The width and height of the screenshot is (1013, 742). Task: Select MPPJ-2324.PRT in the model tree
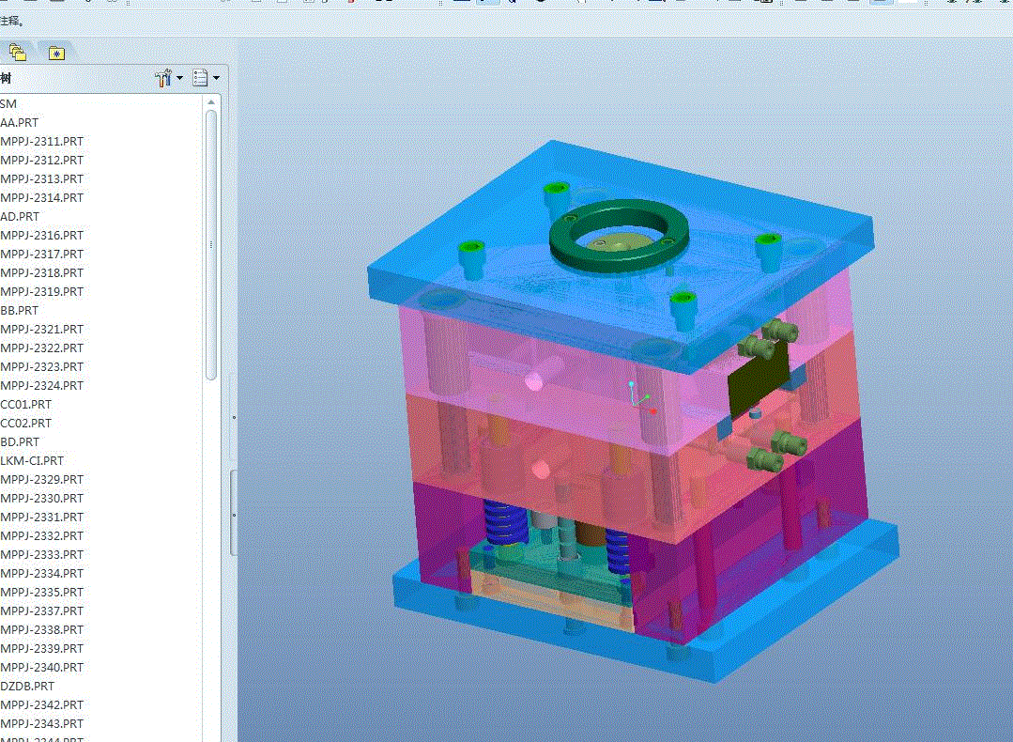click(42, 385)
